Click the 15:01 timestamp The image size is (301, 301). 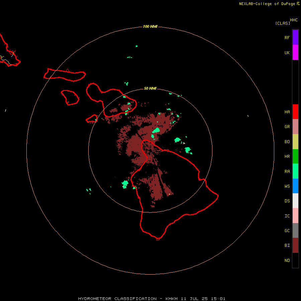218,299
